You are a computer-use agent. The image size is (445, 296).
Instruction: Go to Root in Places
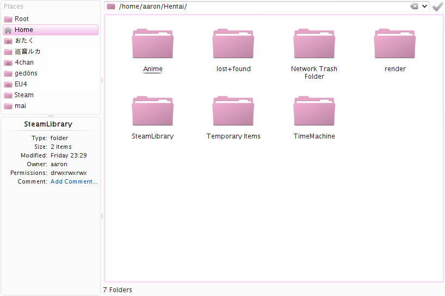pos(51,19)
